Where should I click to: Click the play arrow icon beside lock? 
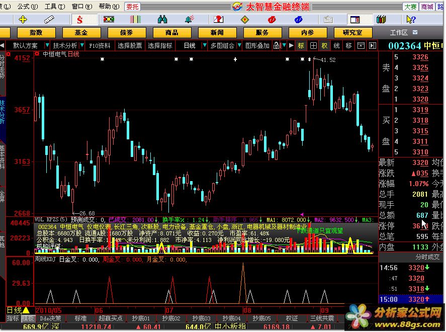pyautogui.click(x=291, y=45)
